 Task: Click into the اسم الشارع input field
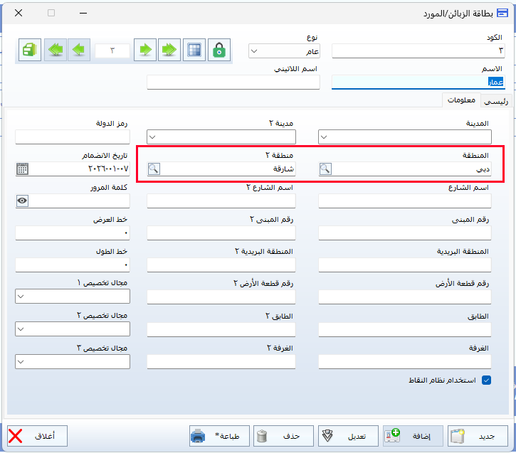coord(404,201)
